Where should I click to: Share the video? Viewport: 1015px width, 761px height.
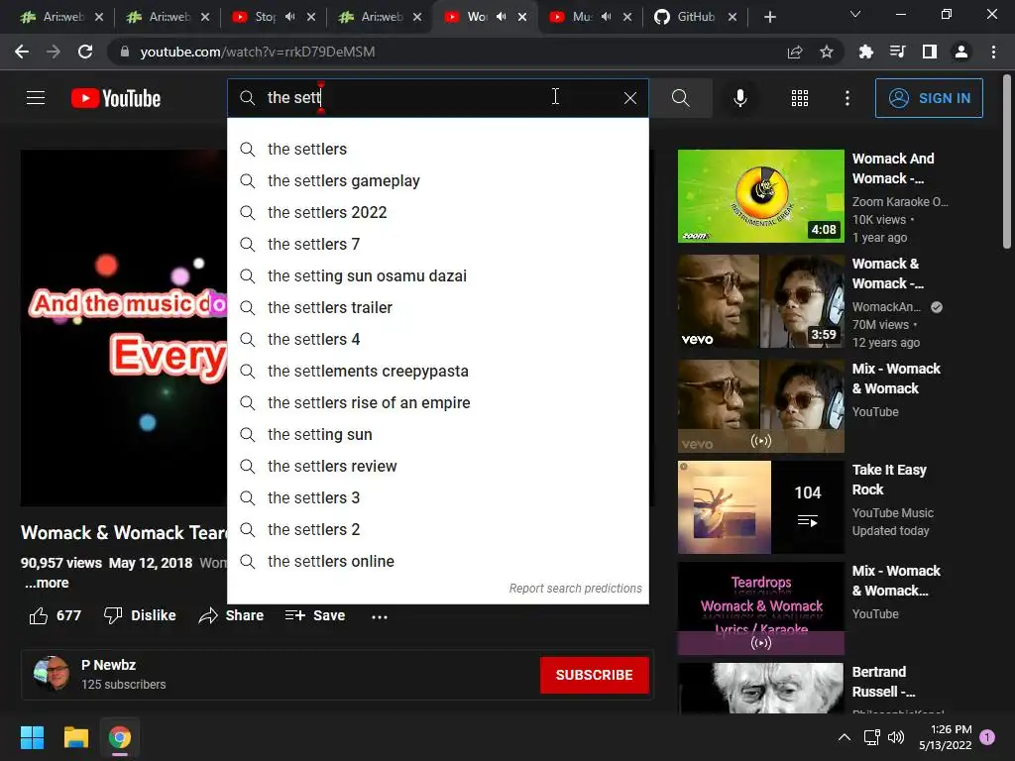(x=231, y=615)
